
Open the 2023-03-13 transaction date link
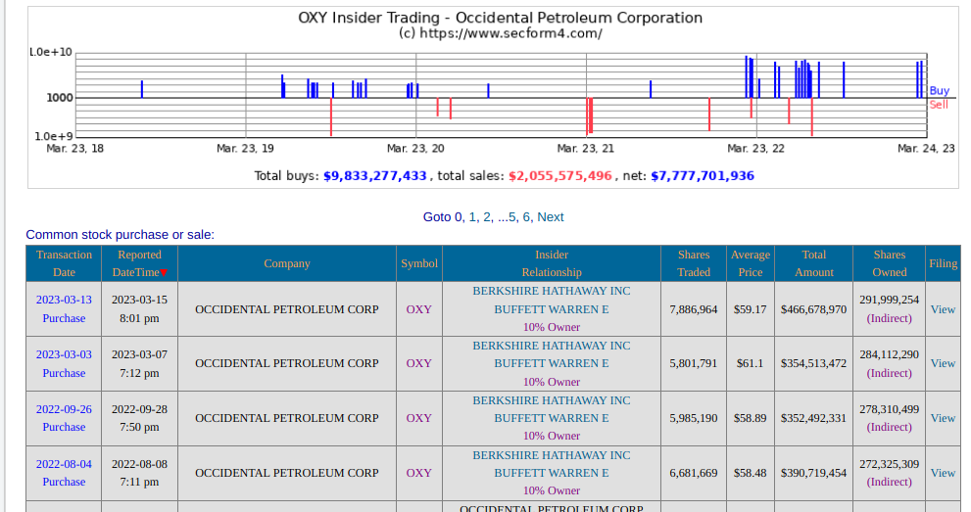pyautogui.click(x=64, y=300)
